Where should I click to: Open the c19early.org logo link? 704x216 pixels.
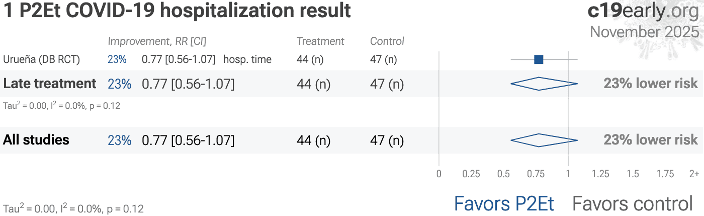[x=643, y=12]
